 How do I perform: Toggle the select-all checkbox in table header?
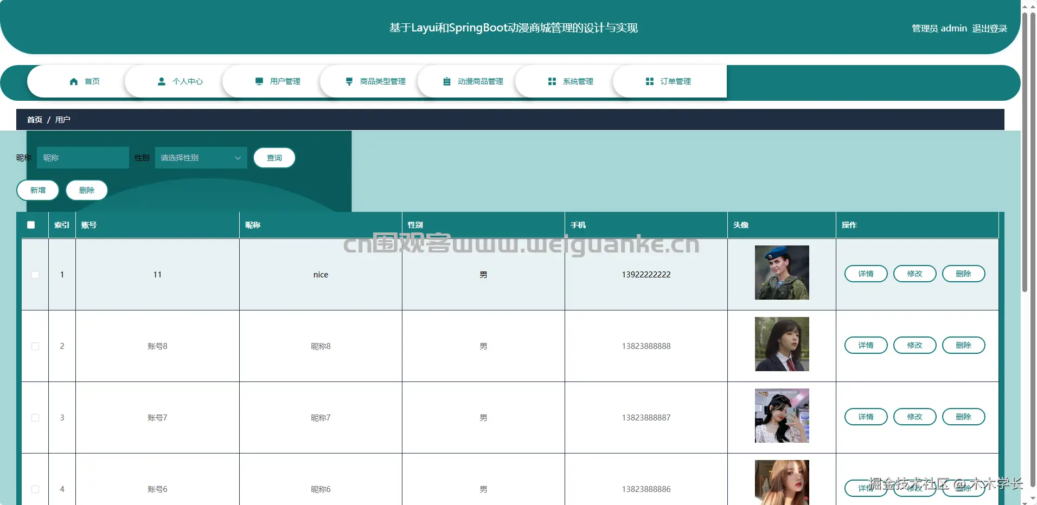pyautogui.click(x=31, y=225)
